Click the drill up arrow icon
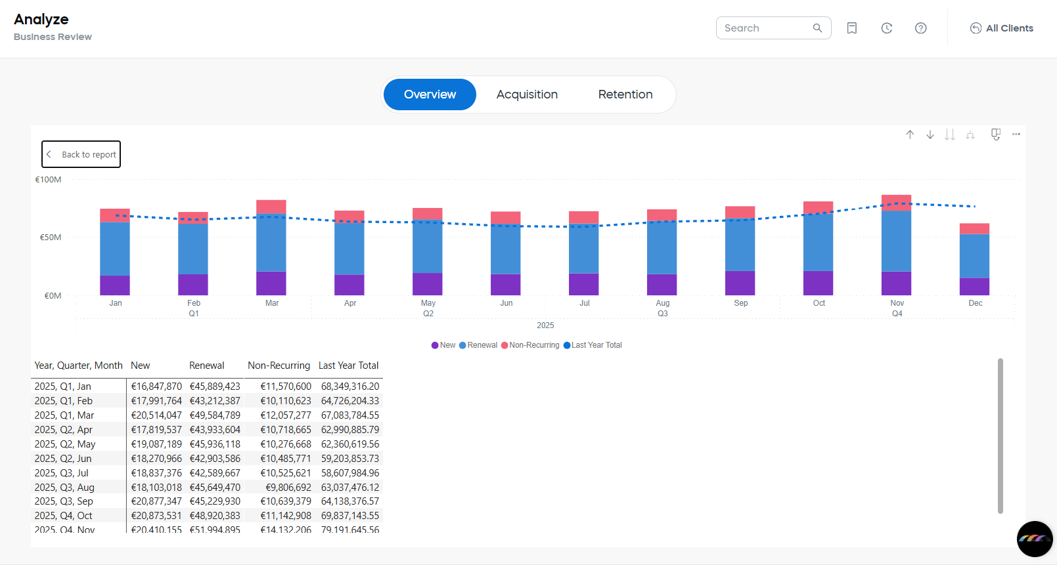The width and height of the screenshot is (1057, 565). click(910, 135)
